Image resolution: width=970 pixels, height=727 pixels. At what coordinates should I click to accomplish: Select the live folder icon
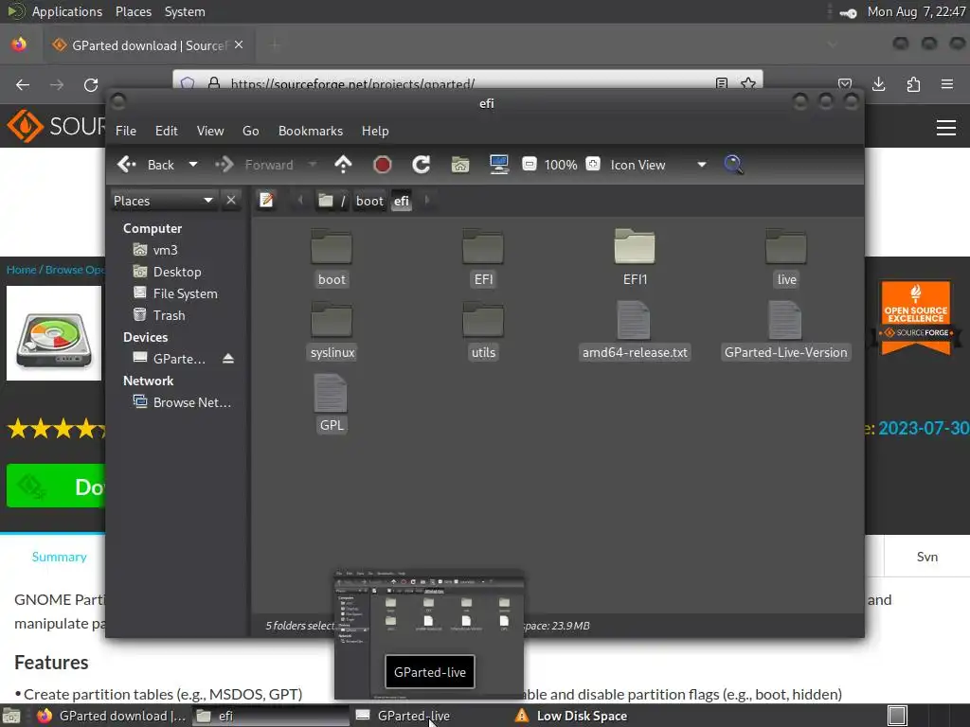tap(785, 247)
